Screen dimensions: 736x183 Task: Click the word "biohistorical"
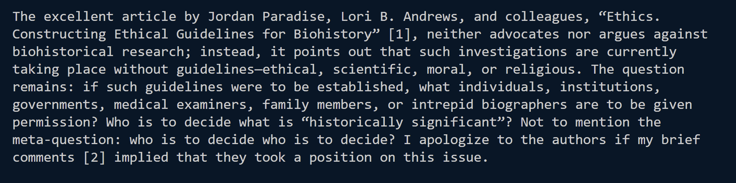point(62,52)
